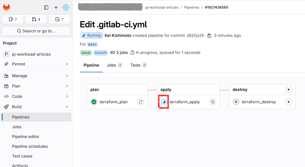Screen dimensions: 305x167
Task: Click the manual status gear of terraform_destroy
Action: pos(236,102)
